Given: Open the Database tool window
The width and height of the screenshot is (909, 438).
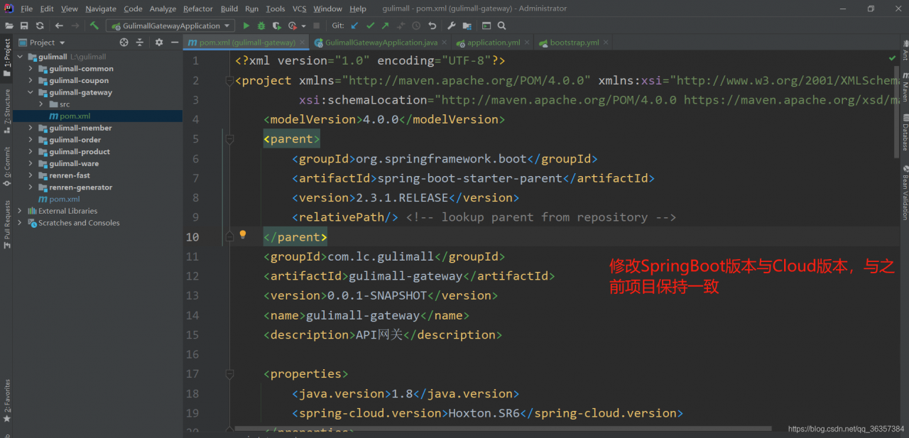Looking at the screenshot, I should click(905, 133).
